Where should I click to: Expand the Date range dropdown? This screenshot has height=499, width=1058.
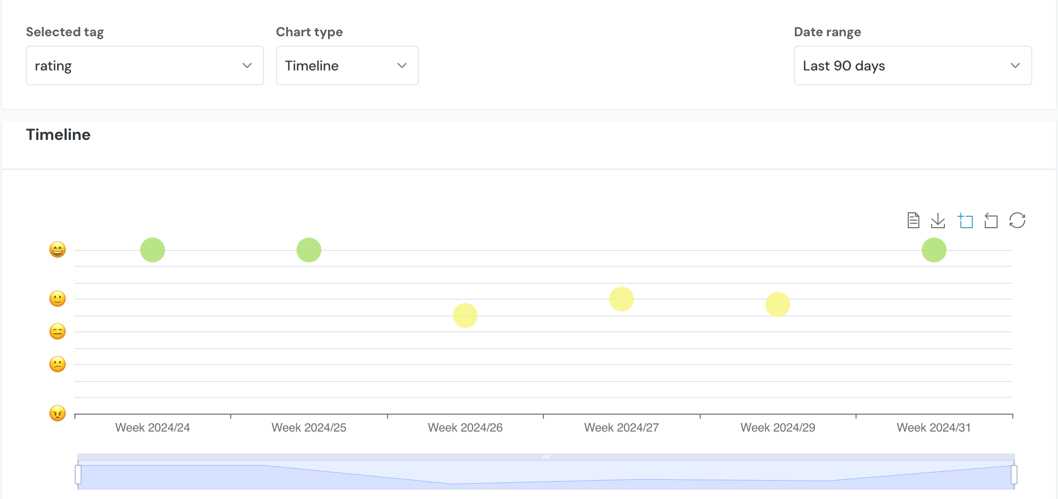[913, 65]
